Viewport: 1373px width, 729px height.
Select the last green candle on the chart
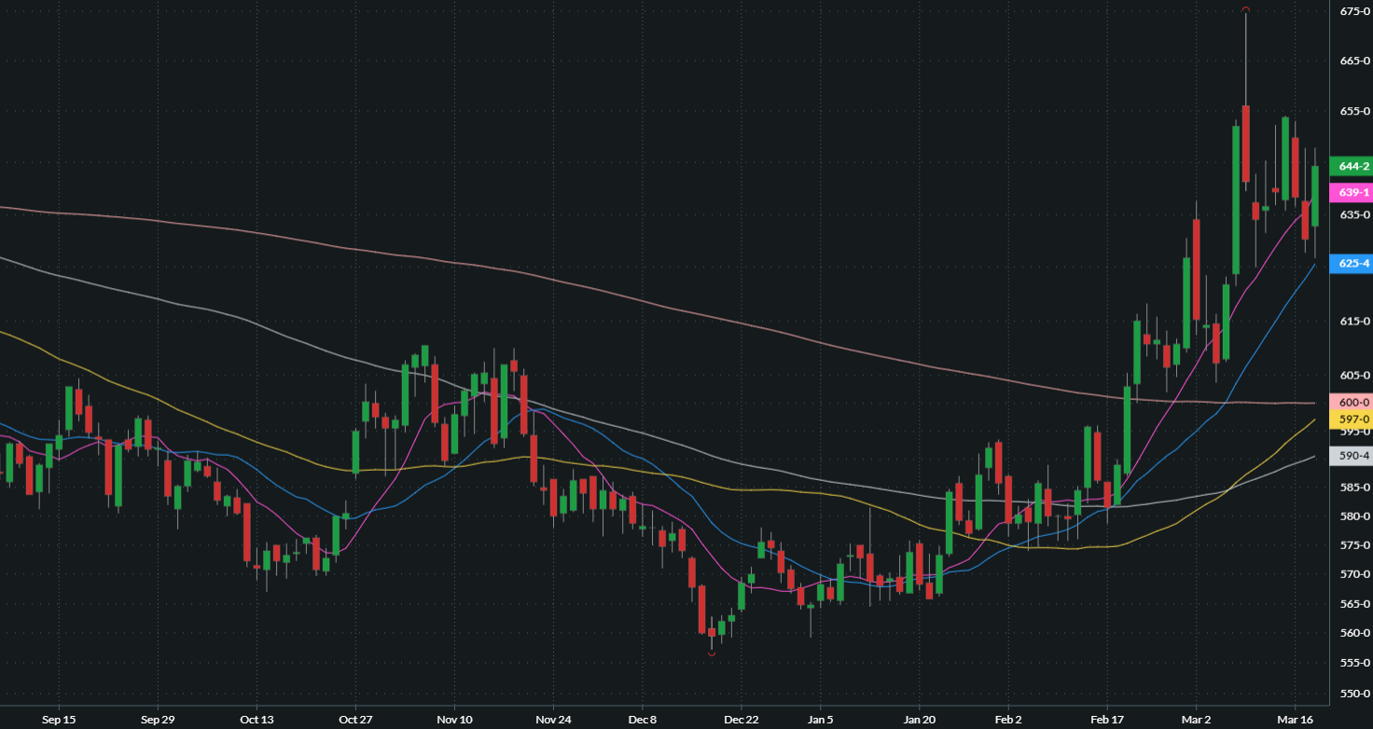pos(1315,196)
